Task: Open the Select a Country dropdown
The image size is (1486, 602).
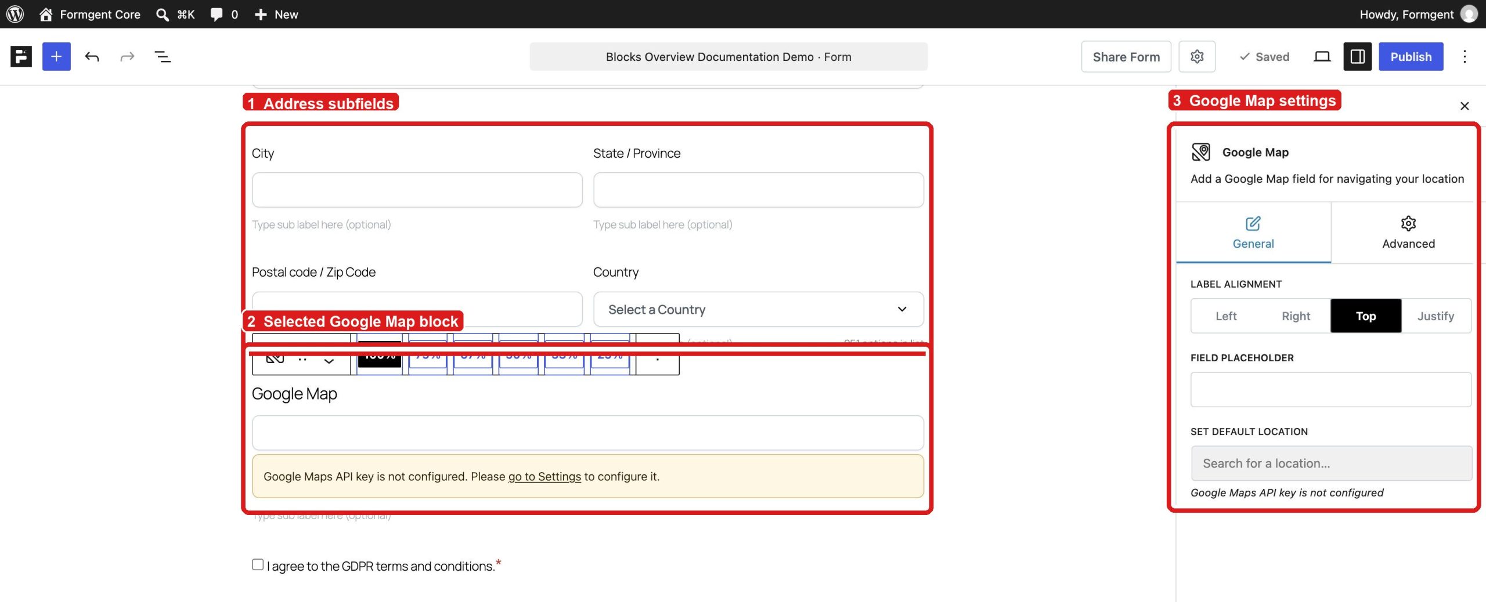Action: tap(758, 309)
